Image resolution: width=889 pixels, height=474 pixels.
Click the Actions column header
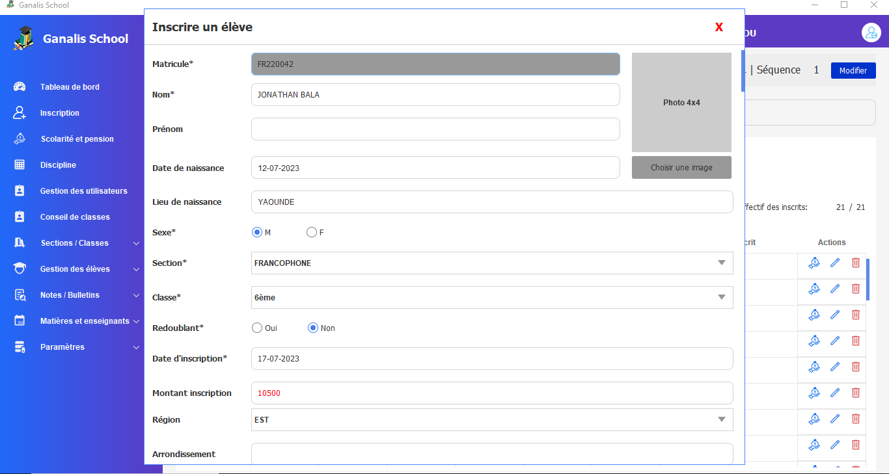(832, 243)
